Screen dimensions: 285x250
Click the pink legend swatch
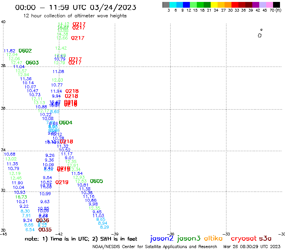269,5
